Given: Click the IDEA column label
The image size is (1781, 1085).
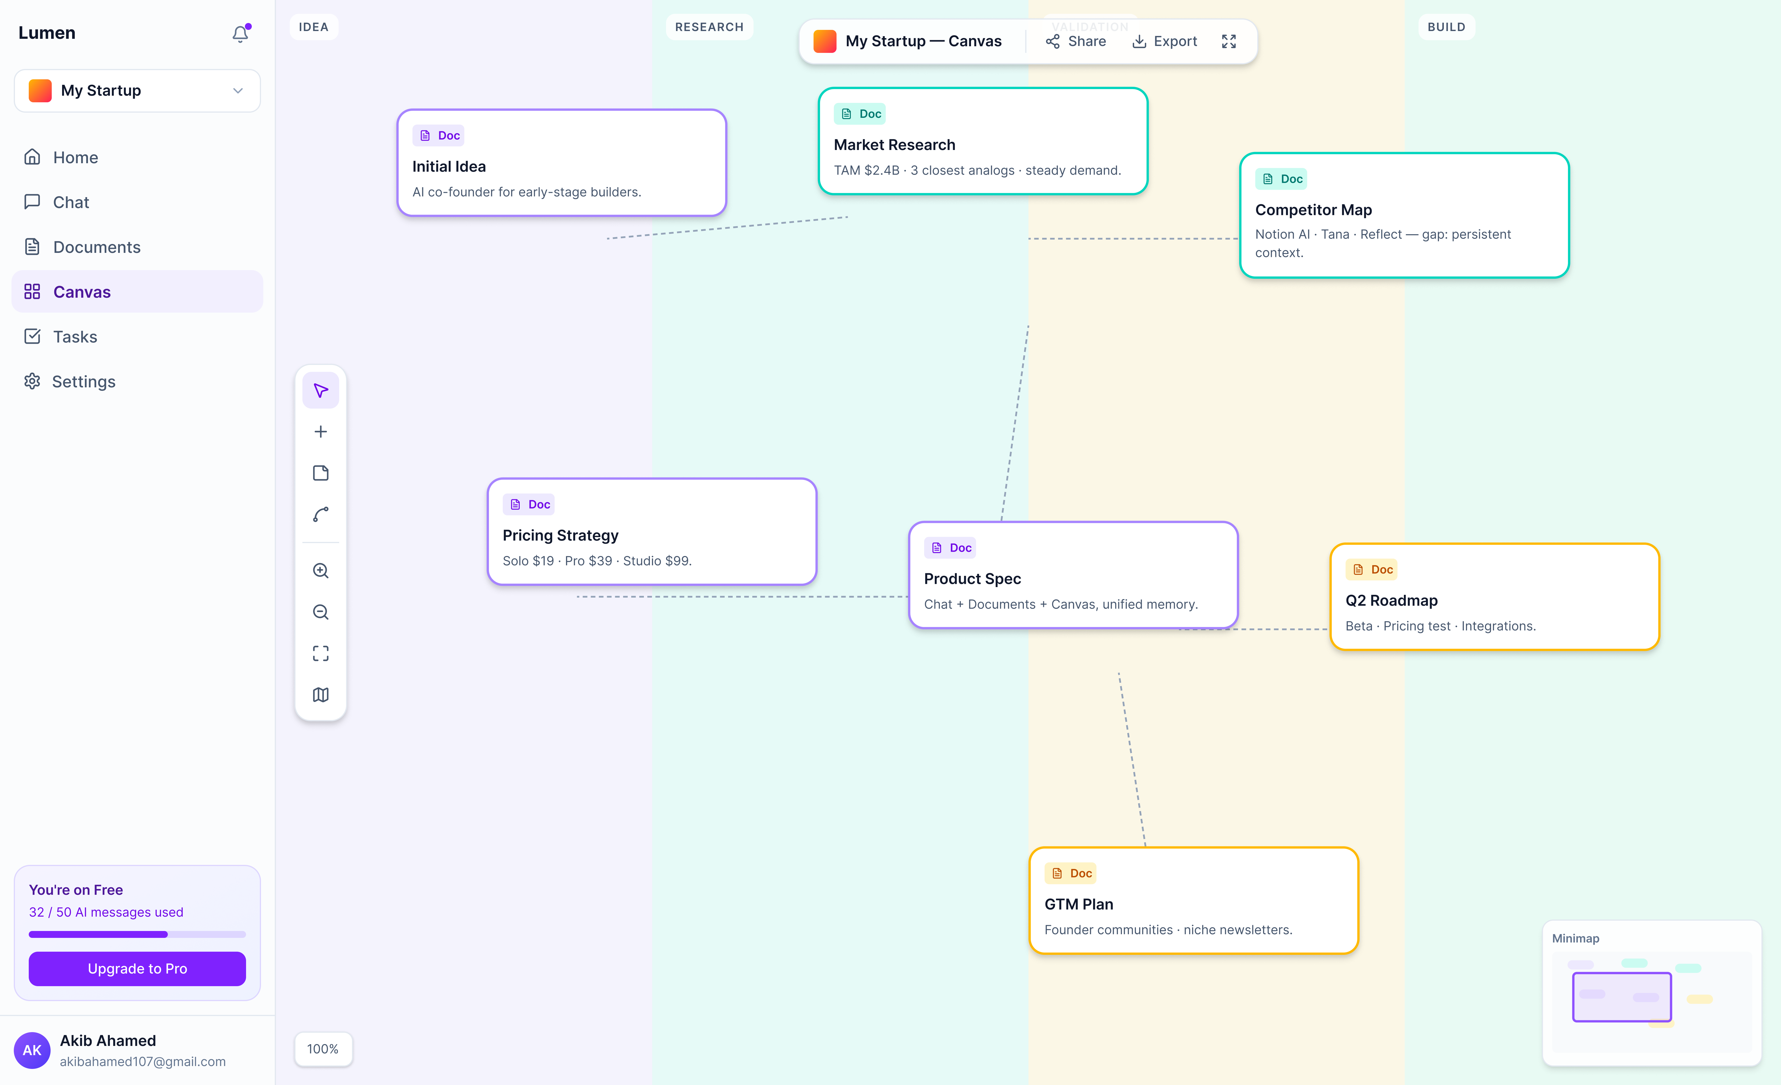Looking at the screenshot, I should pyautogui.click(x=314, y=27).
